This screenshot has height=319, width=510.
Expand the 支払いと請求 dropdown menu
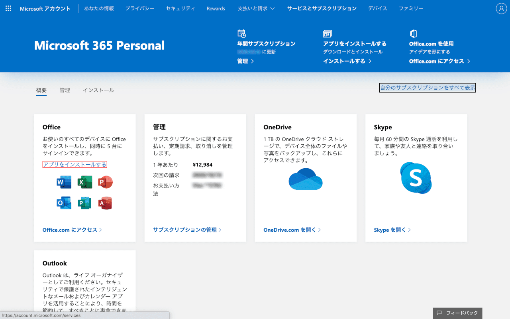point(256,8)
